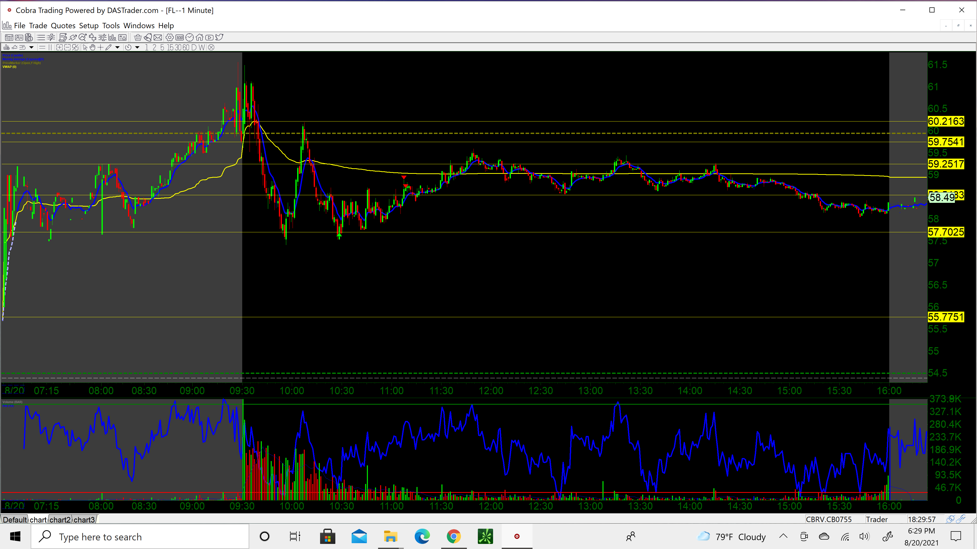Click the envelope message icon in toolbar

158,38
